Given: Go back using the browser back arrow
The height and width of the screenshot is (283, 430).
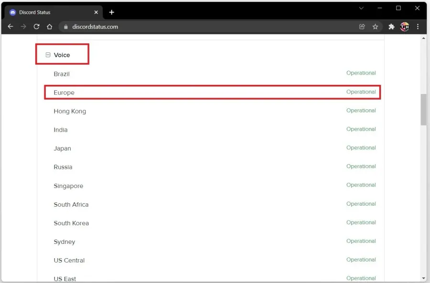Looking at the screenshot, I should (11, 27).
